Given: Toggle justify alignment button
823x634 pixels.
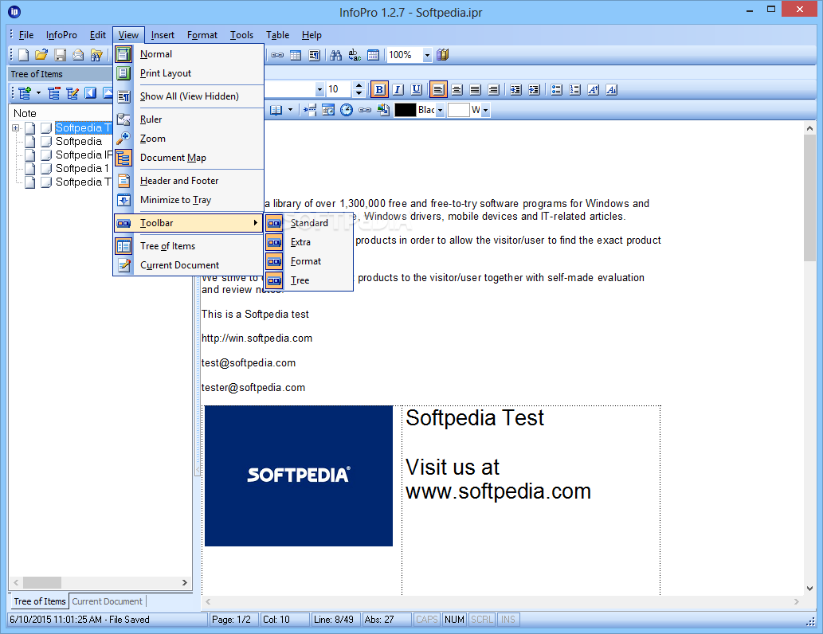Looking at the screenshot, I should click(x=475, y=90).
